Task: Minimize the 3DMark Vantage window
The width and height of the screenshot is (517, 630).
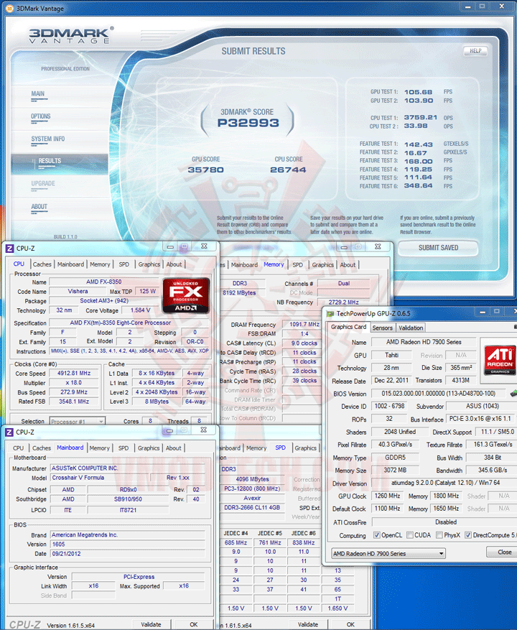Action: pos(467,7)
